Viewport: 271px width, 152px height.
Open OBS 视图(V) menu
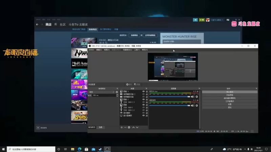107,50
